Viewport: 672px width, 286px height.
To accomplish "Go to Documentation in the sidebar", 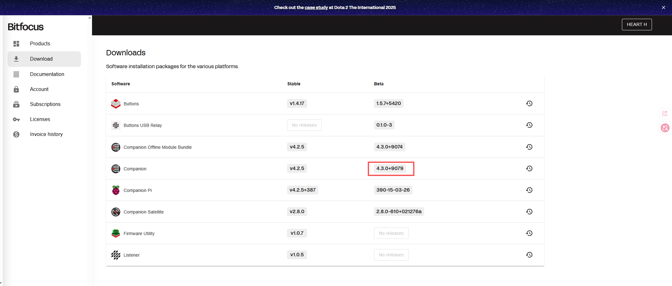I will pyautogui.click(x=47, y=74).
